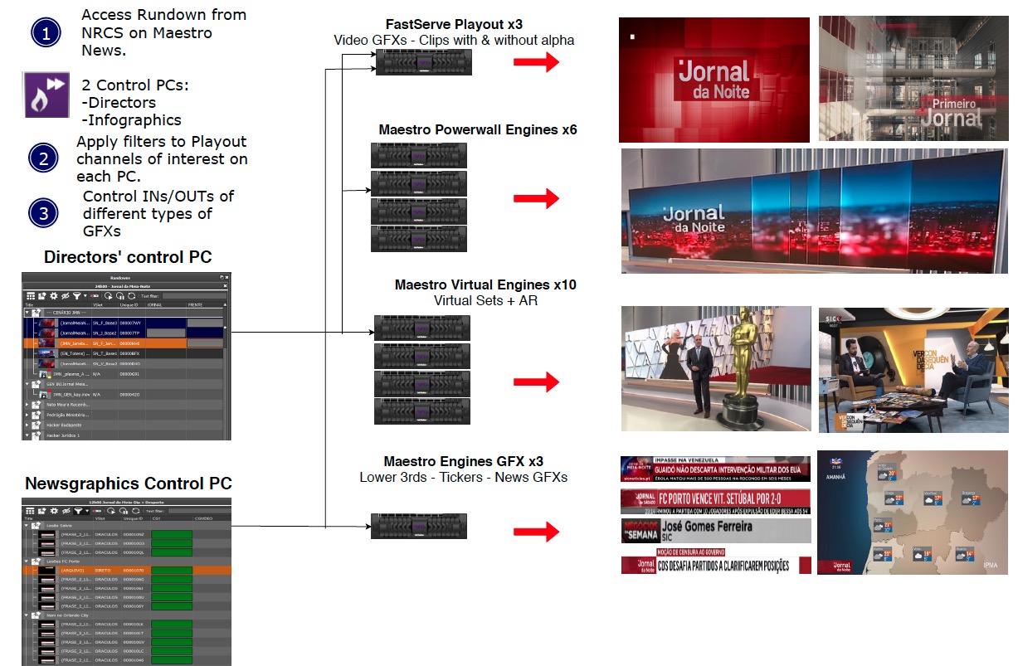
Task: Click the funnel filter icon in Newsgraphics rundown
Action: pos(78,511)
